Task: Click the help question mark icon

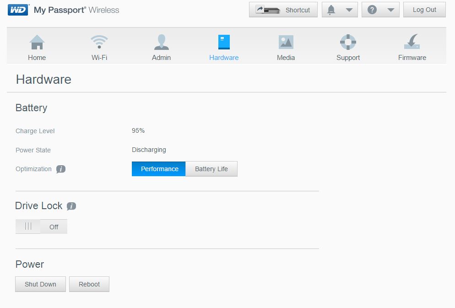Action: [372, 10]
